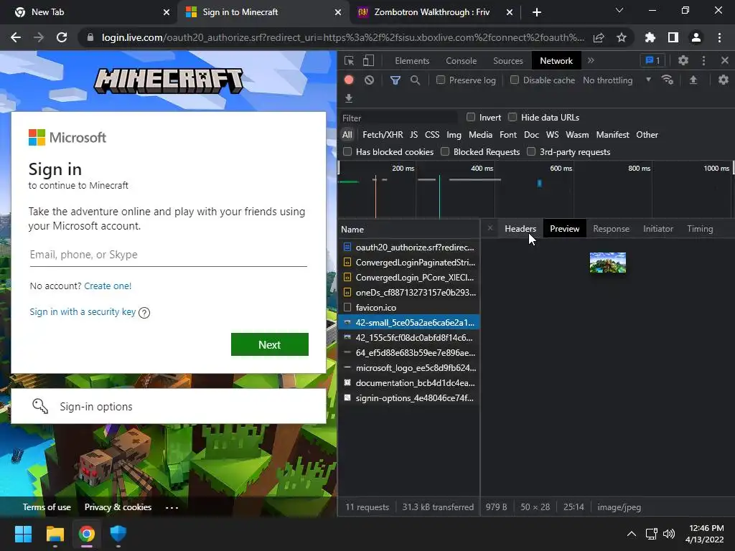This screenshot has width=735, height=551.
Task: Check the Invert filter checkbox
Action: [471, 117]
